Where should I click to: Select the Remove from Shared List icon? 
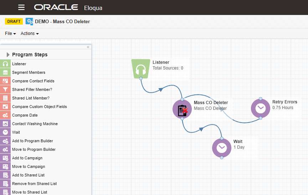pos(5,184)
